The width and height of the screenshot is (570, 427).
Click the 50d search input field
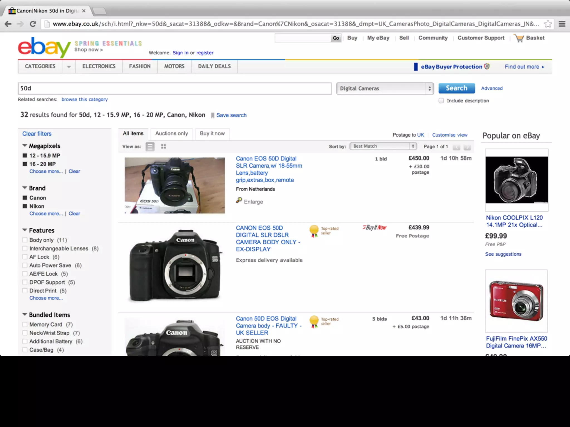175,88
